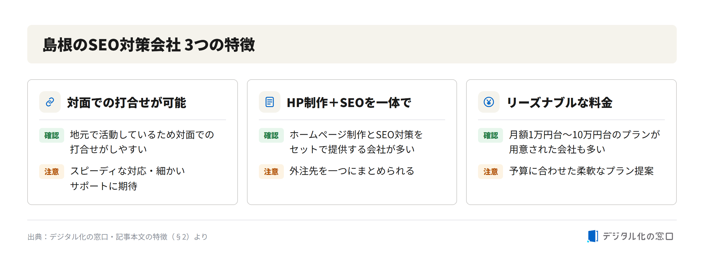704x269 pixels.
Task: Click the 注意 badge in the リーズナブルな料金 card
Action: tap(491, 172)
